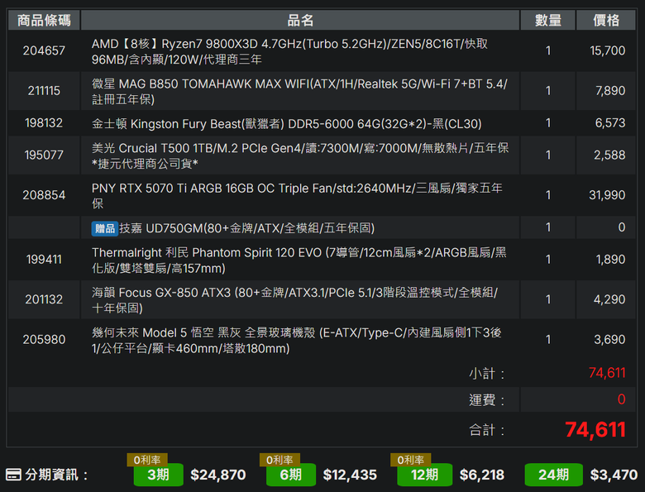Image resolution: width=645 pixels, height=492 pixels.
Task: Click product code 204657
Action: (x=44, y=50)
